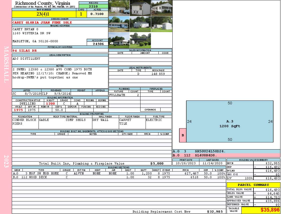
Task: Click the 94 SILAS DR physical address
Action: (25, 51)
